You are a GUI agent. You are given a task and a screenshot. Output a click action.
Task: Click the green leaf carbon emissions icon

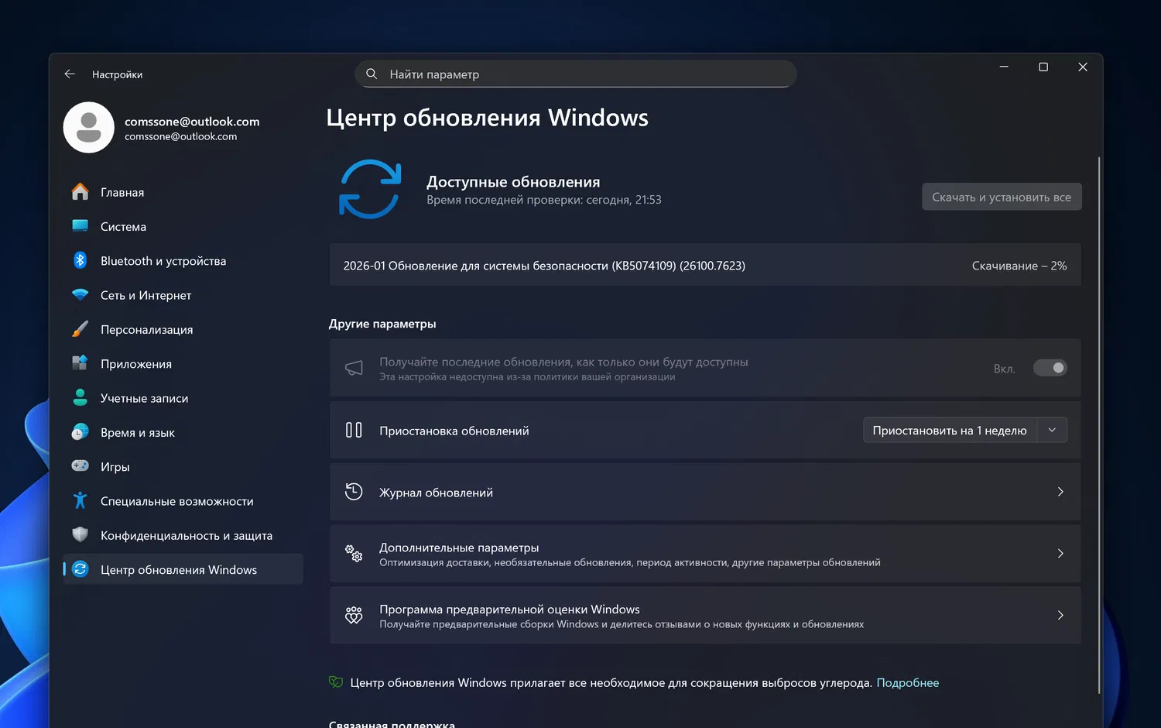336,682
